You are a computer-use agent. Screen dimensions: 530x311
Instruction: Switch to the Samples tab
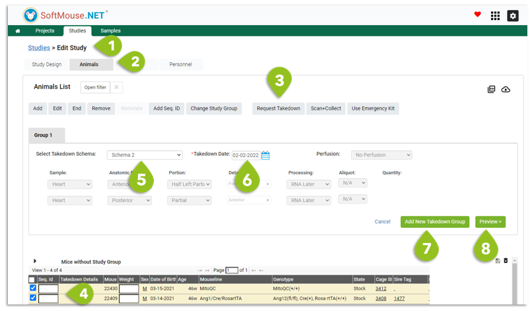110,31
